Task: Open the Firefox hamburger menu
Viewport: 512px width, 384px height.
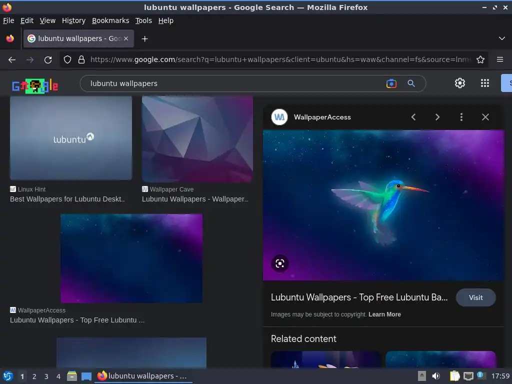Action: coord(500,59)
